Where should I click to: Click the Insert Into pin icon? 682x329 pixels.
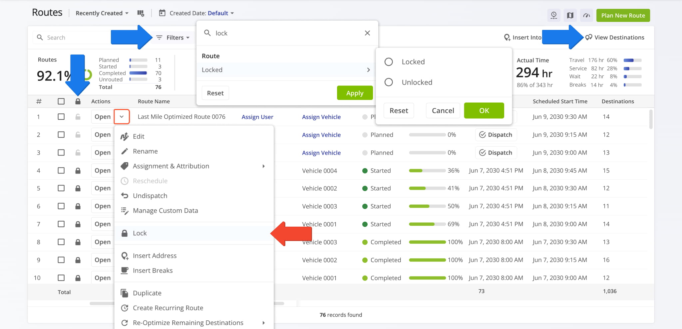pos(507,38)
